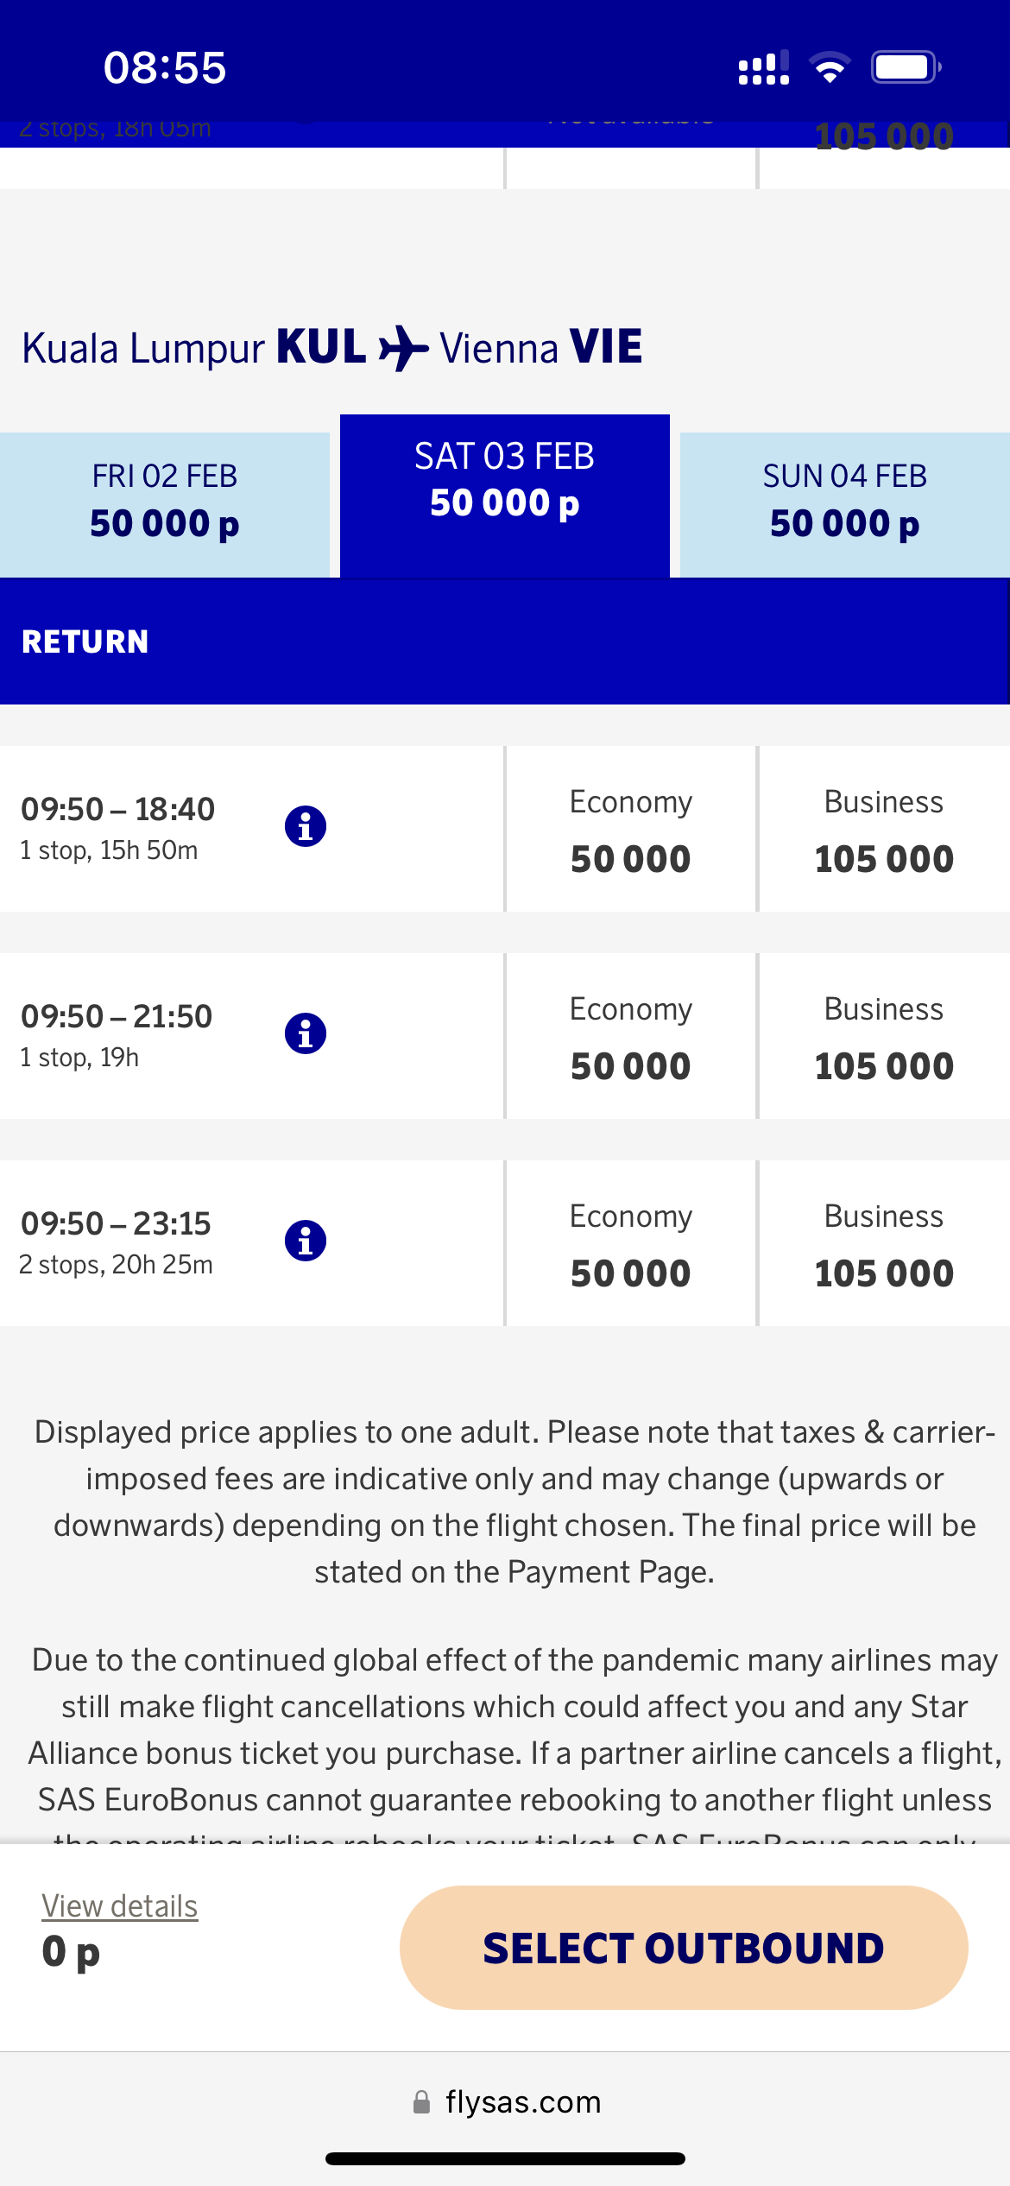1010x2186 pixels.
Task: Choose Economy 50 000 for 18:40 arrival
Action: [631, 829]
